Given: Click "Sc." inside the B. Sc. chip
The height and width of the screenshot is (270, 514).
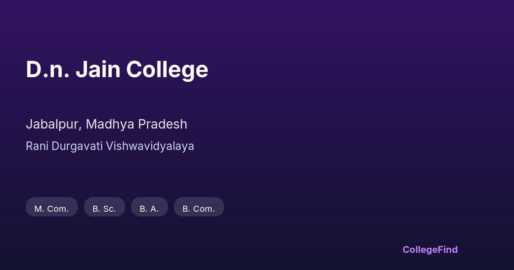Looking at the screenshot, I should pos(109,209).
